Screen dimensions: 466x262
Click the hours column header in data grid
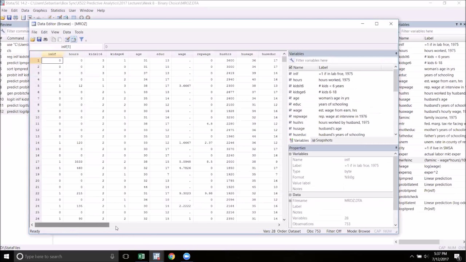(x=74, y=54)
